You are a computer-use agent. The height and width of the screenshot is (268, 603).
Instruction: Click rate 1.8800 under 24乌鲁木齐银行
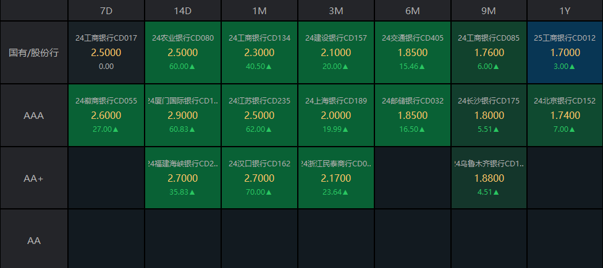pos(489,178)
